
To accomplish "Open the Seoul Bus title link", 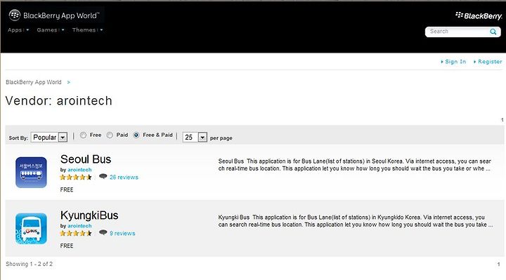I will 86,159.
